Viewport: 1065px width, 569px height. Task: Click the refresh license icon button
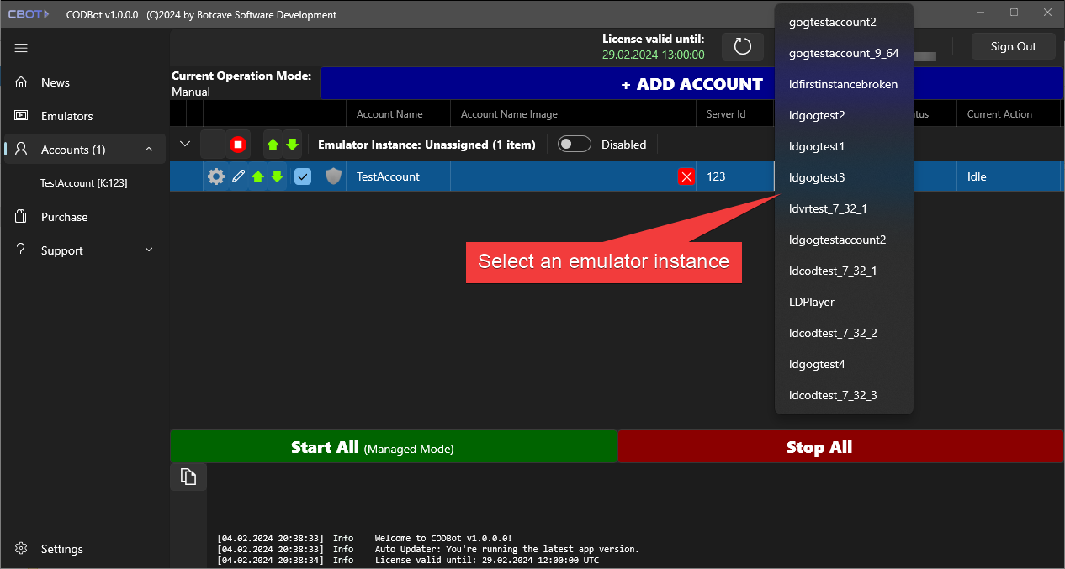pyautogui.click(x=742, y=46)
